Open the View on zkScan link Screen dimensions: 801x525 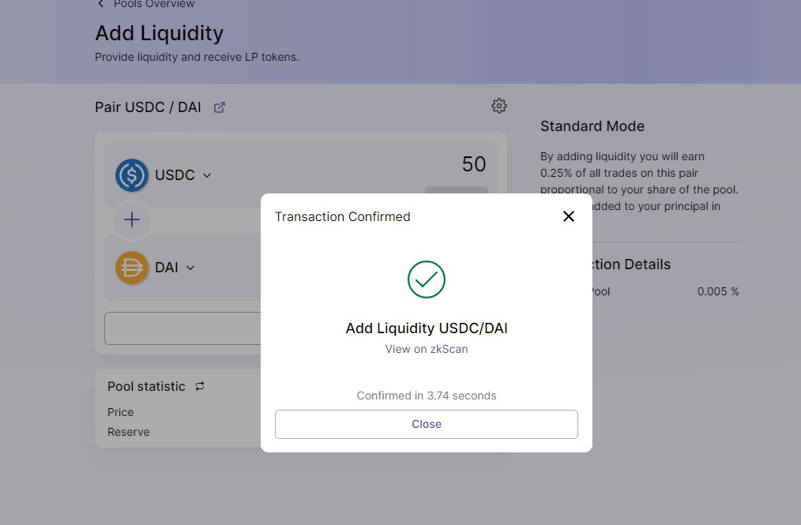coord(427,349)
